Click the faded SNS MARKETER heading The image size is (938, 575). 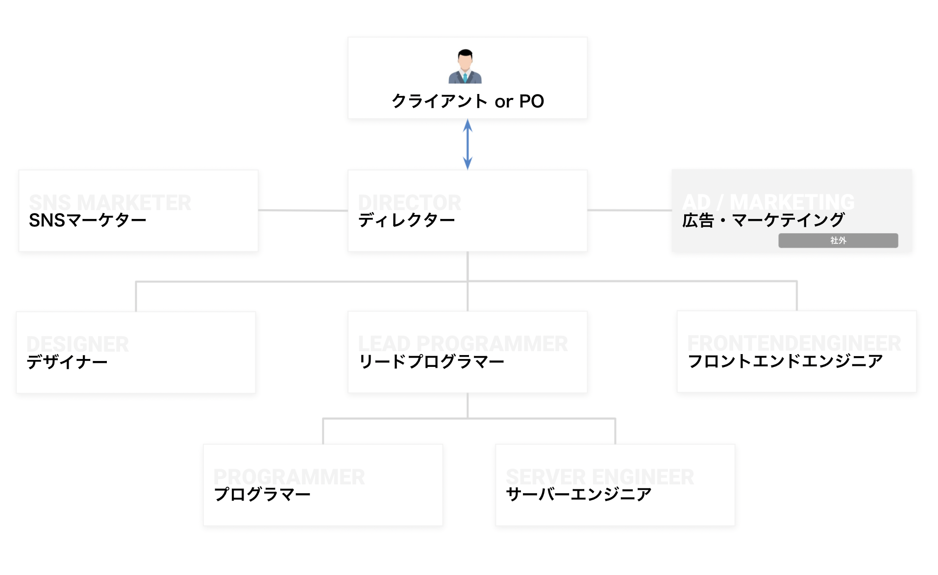(110, 202)
